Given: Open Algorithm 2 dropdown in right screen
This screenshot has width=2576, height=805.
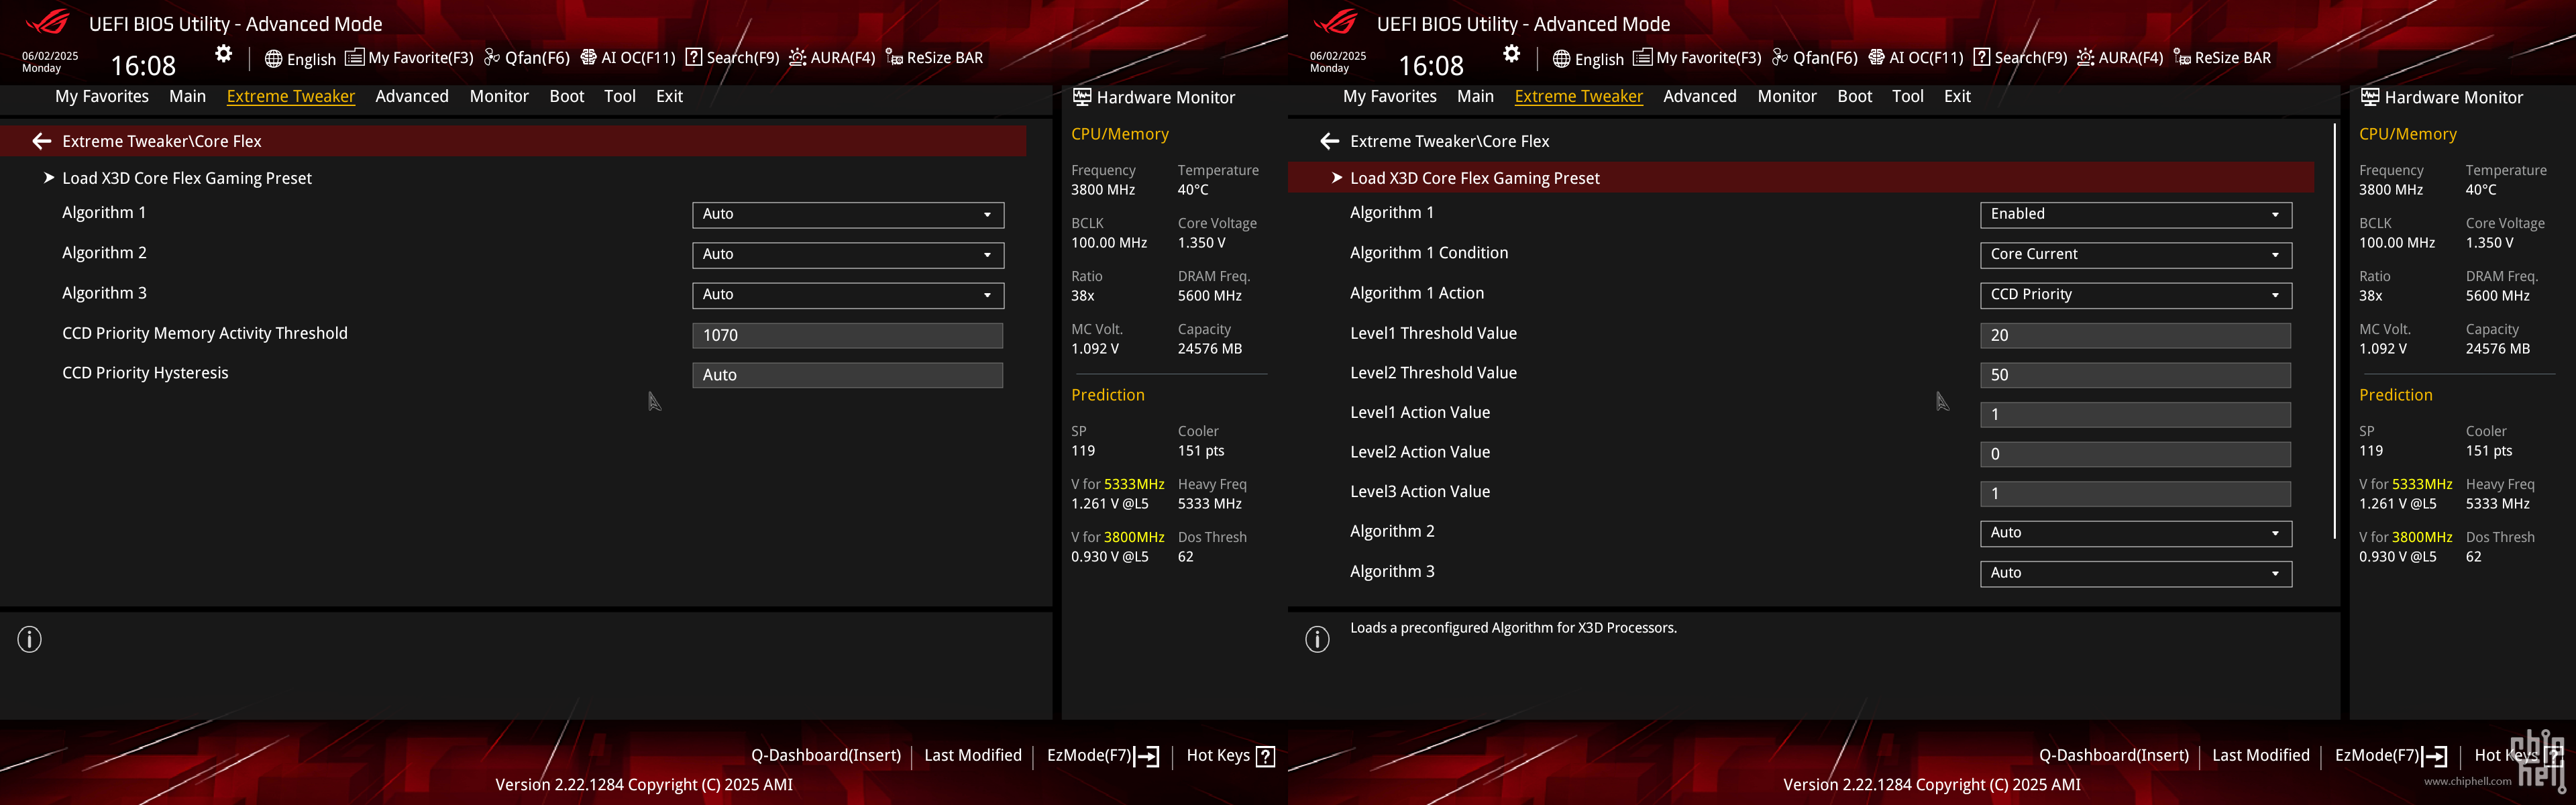Looking at the screenshot, I should click(x=2136, y=533).
